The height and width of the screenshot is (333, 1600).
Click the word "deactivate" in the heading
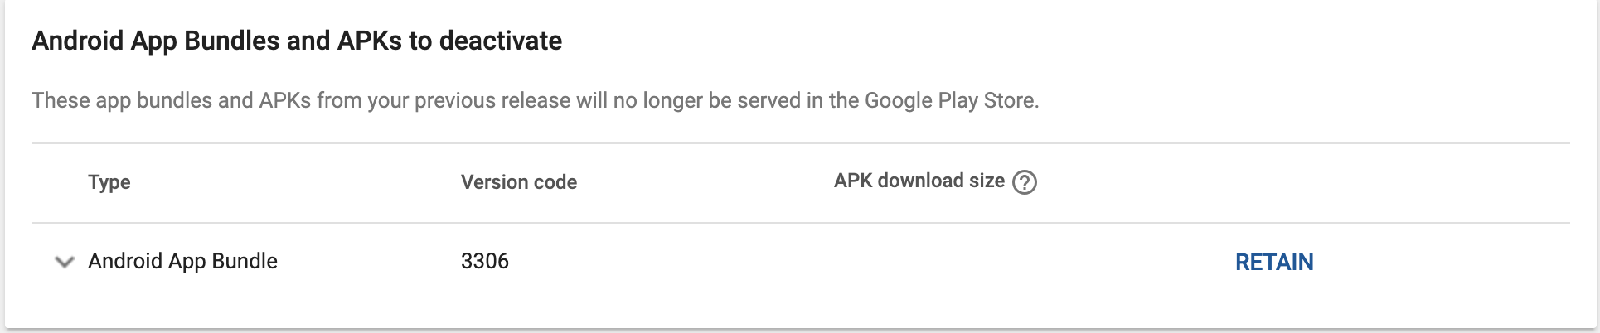click(x=501, y=41)
